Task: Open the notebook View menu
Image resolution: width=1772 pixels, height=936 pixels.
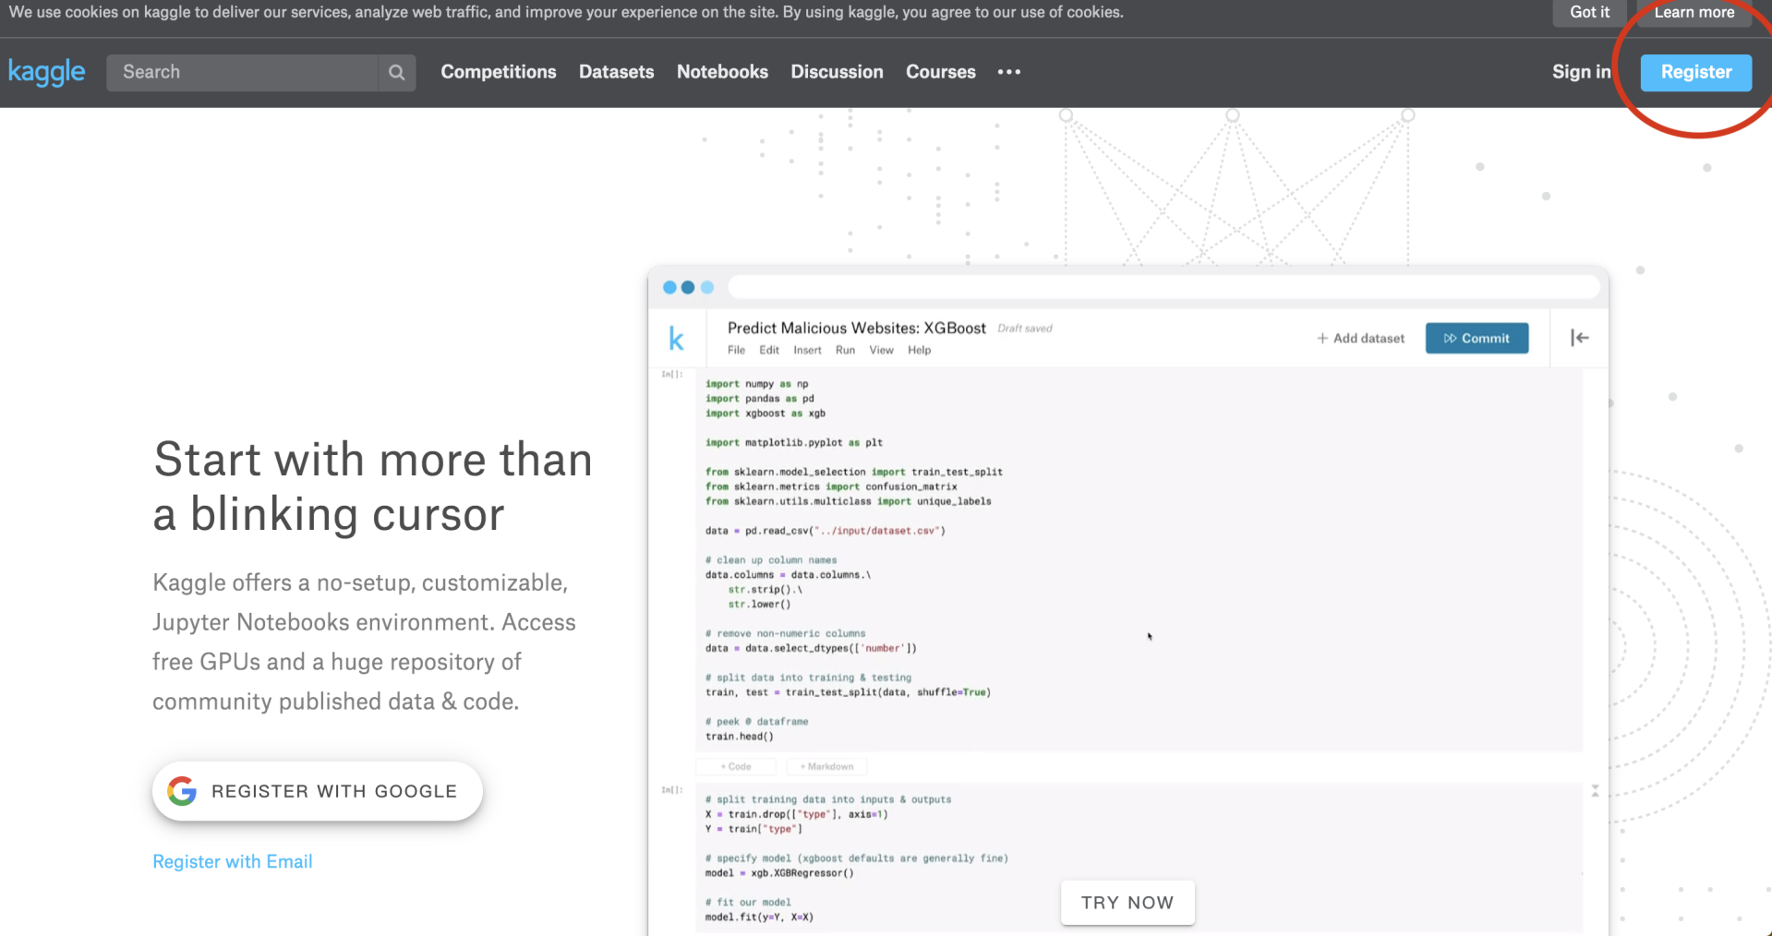Action: pos(881,350)
